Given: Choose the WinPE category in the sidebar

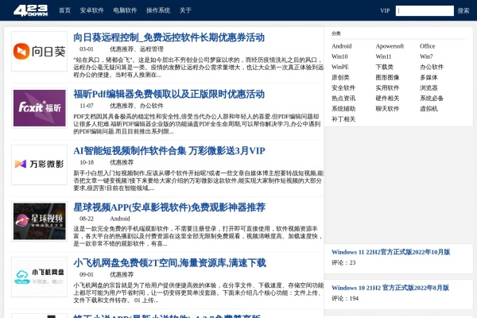Looking at the screenshot, I should pos(340,67).
